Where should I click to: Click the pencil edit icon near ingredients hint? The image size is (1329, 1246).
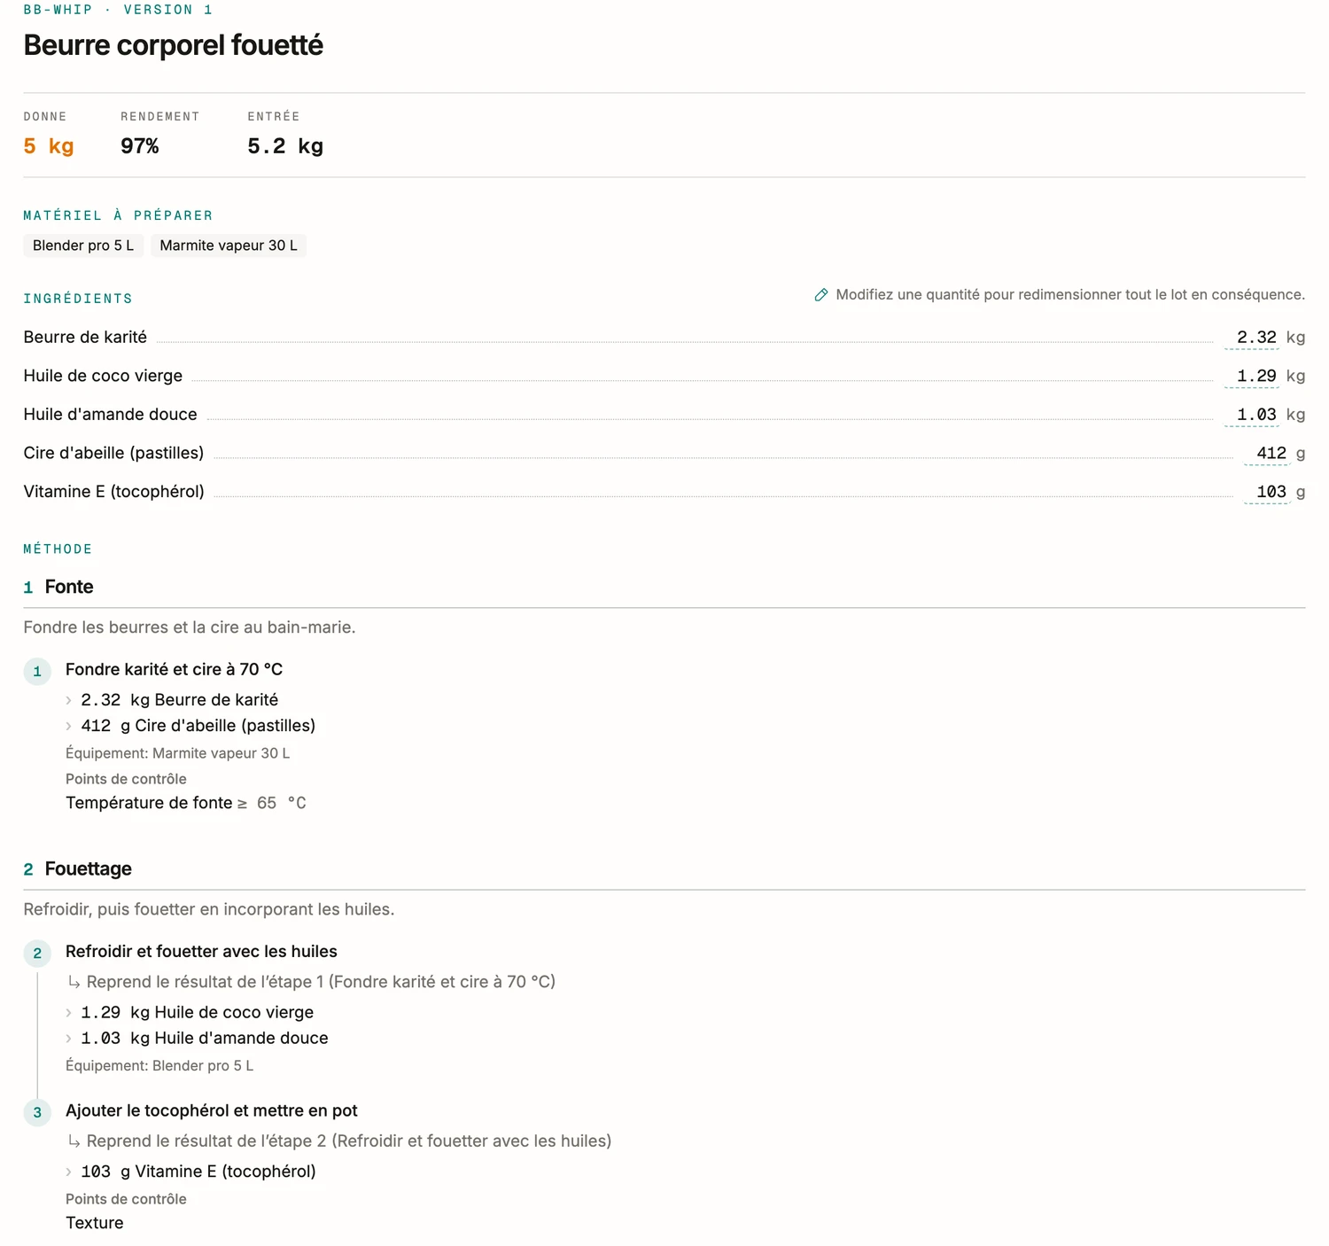(821, 295)
